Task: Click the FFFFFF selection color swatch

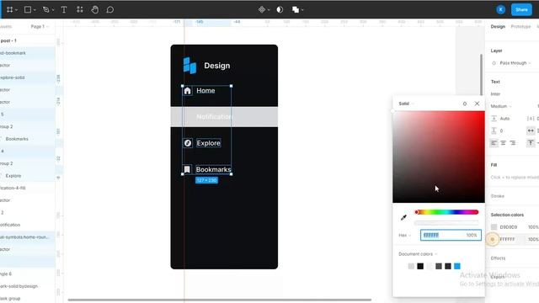Action: point(493,239)
